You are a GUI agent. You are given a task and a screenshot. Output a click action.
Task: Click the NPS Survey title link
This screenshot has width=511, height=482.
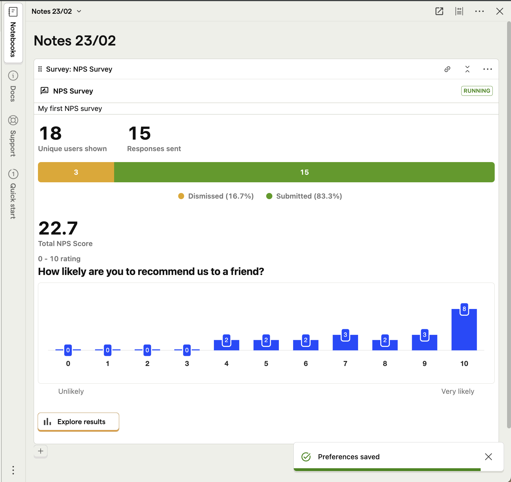(73, 91)
